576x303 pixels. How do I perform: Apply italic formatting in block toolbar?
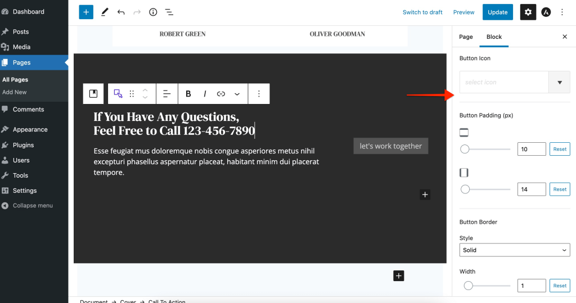(x=205, y=94)
